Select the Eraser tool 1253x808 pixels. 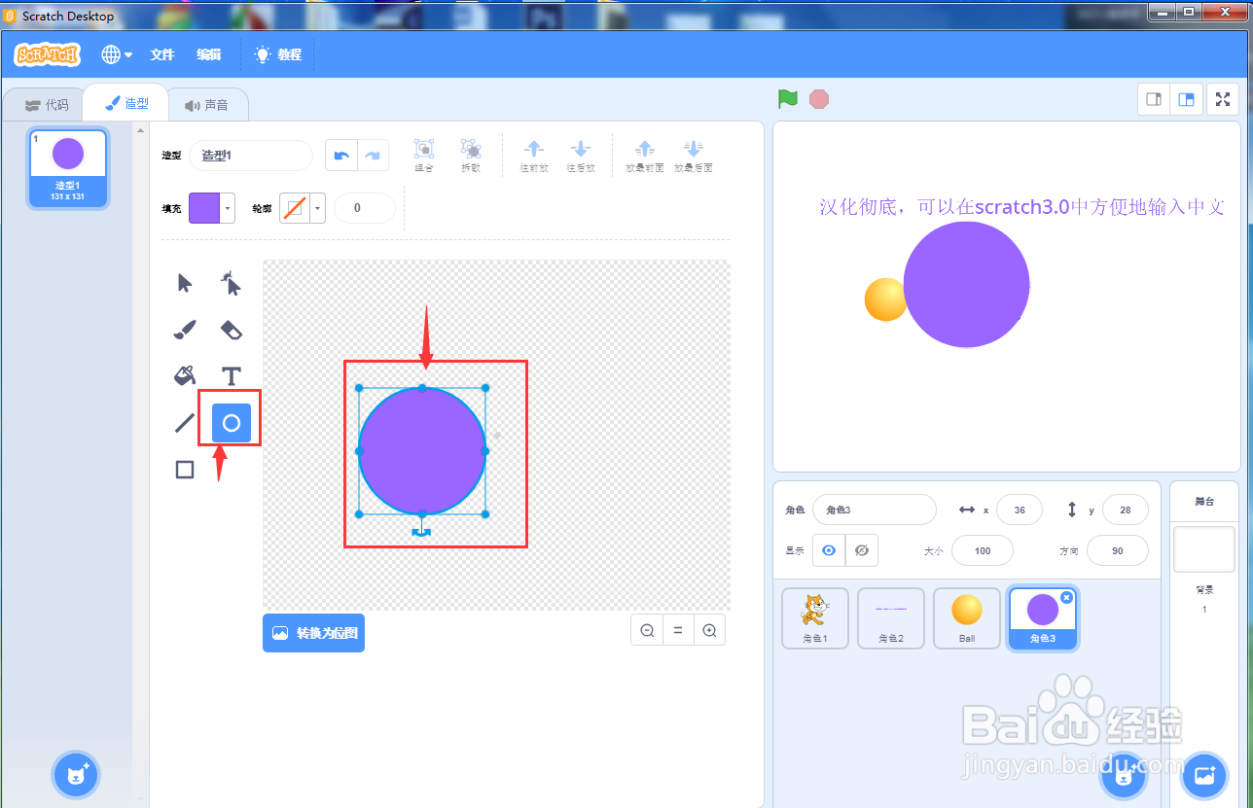click(x=230, y=330)
